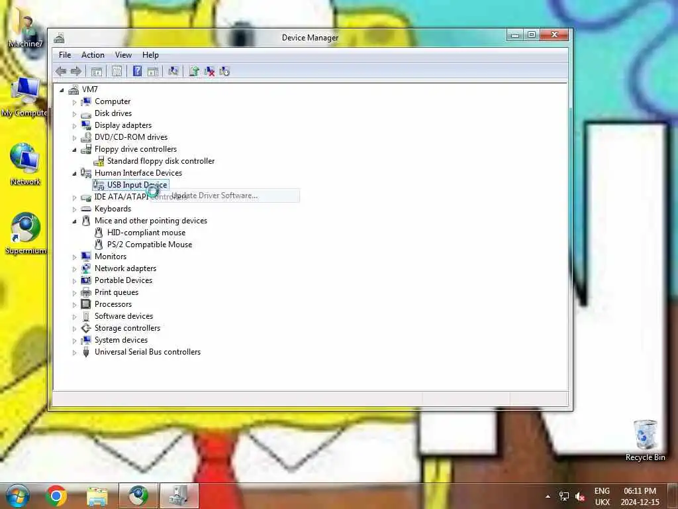678x509 pixels.
Task: Click the Network adapters category icon
Action: (x=86, y=268)
